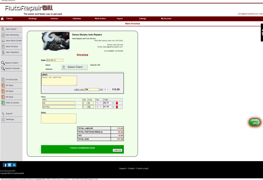Open the New Client sidebar icon
Screen dimensions: 263x180
pos(3,29)
